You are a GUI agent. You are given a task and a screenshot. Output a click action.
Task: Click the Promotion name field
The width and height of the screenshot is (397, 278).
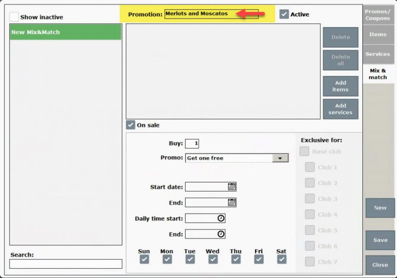(x=211, y=14)
